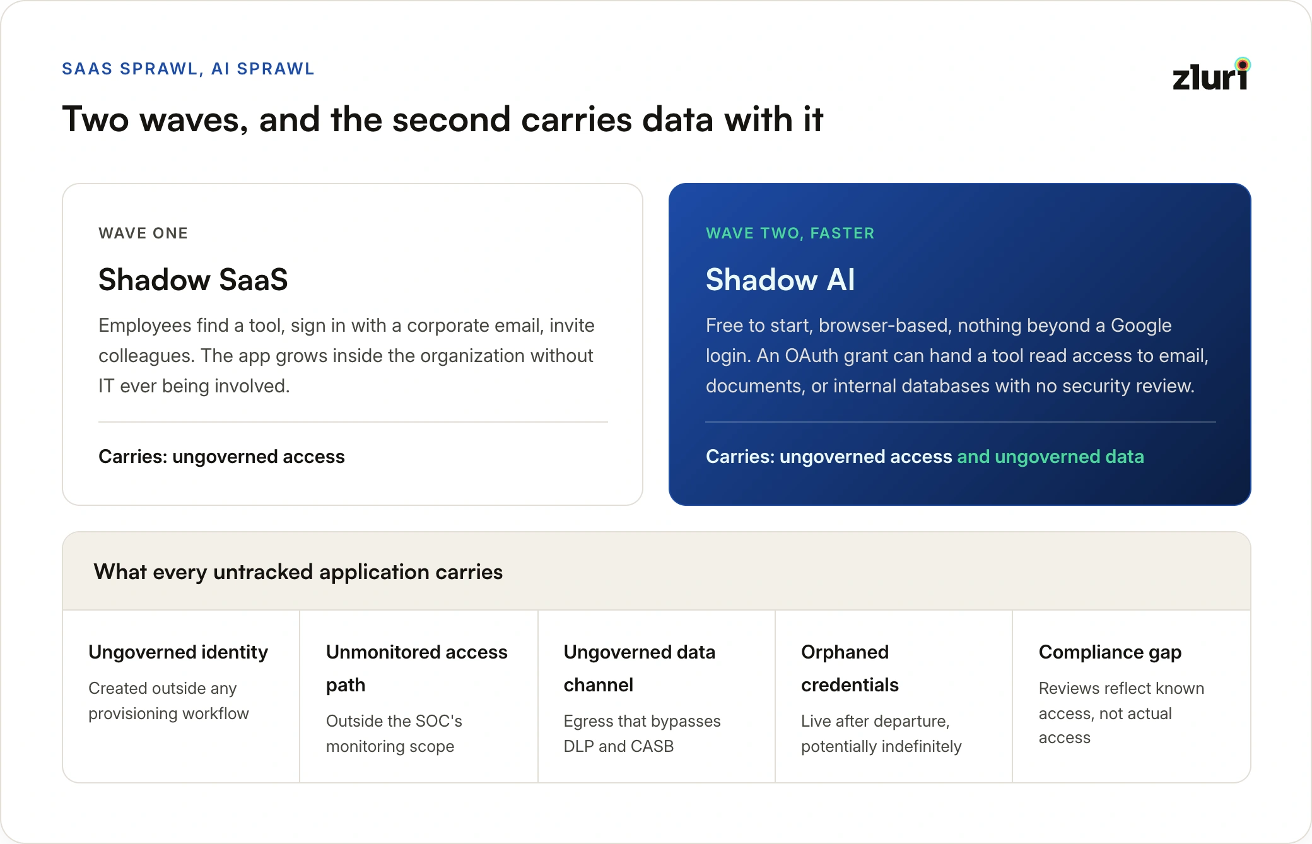The width and height of the screenshot is (1312, 844).
Task: Click the 'Shadow SaaS' heading
Action: 193,279
